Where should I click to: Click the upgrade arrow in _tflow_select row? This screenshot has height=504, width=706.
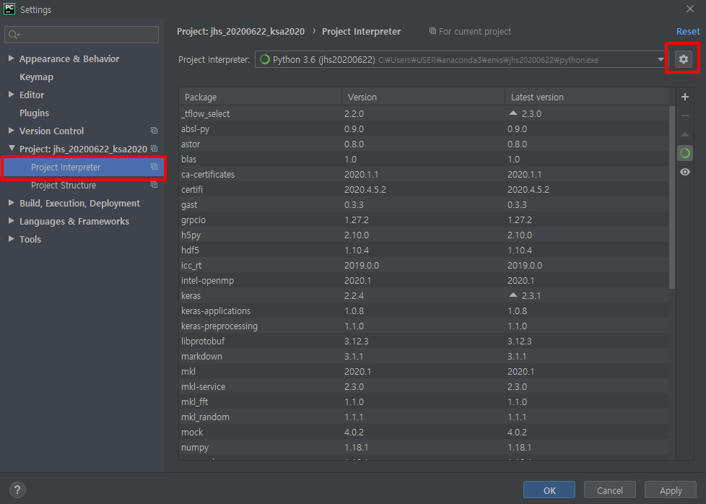[x=513, y=113]
